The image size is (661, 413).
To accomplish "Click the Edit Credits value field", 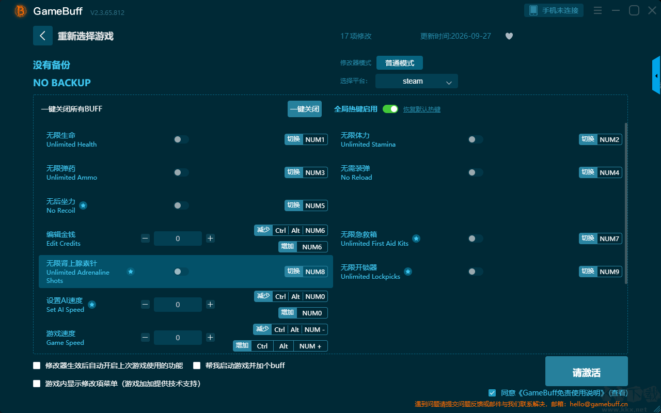I will point(178,239).
